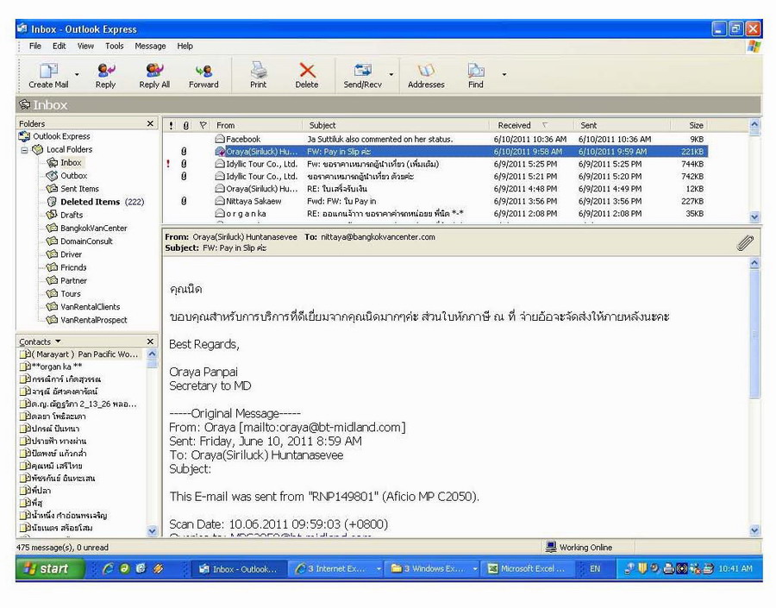This screenshot has height=608, width=776.
Task: Collapse the Local Folders tree
Action: (24, 149)
